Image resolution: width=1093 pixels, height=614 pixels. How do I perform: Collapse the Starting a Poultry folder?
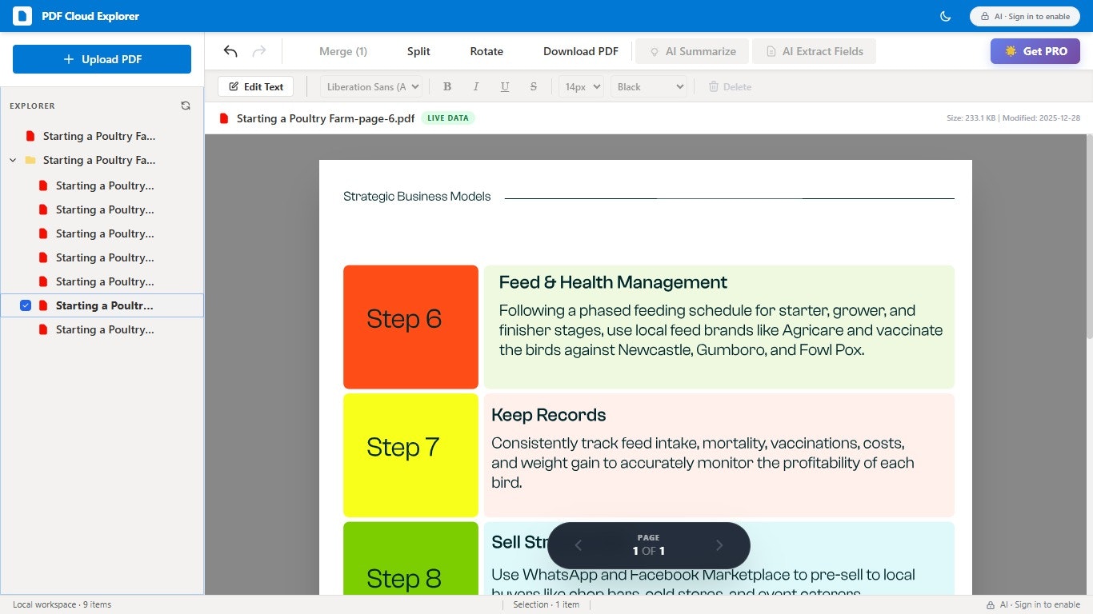tap(13, 160)
